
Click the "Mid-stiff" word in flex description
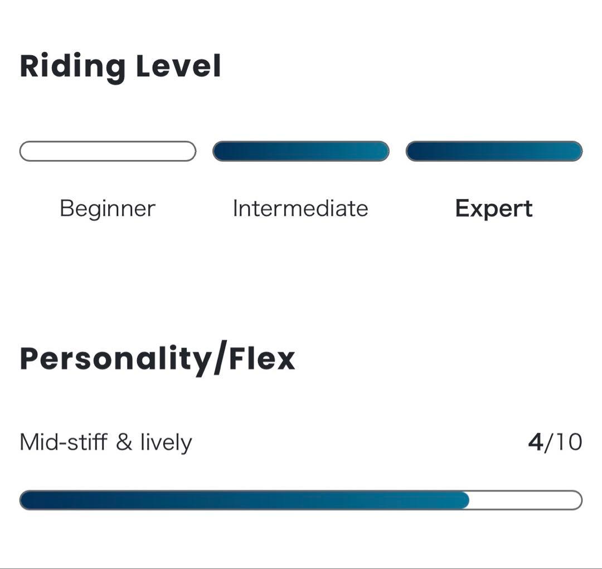pyautogui.click(x=63, y=442)
